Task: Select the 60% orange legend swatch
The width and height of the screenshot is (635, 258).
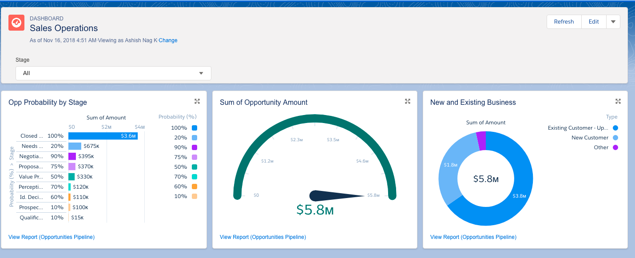Action: coord(194,187)
